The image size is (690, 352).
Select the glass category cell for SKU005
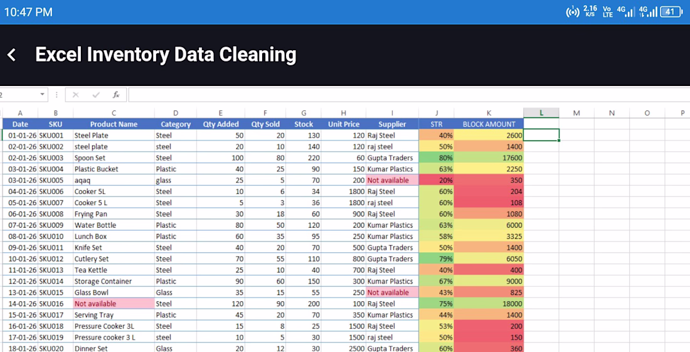(176, 181)
